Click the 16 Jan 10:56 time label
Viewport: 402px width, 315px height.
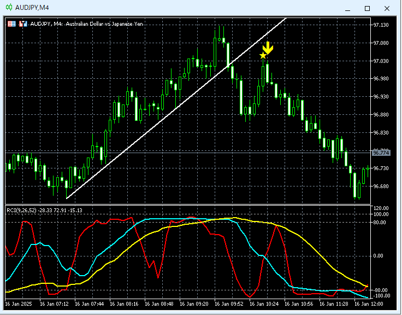click(299, 304)
